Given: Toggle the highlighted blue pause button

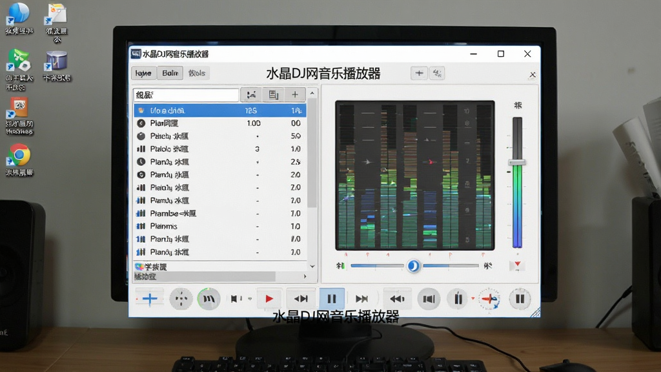Looking at the screenshot, I should (332, 298).
